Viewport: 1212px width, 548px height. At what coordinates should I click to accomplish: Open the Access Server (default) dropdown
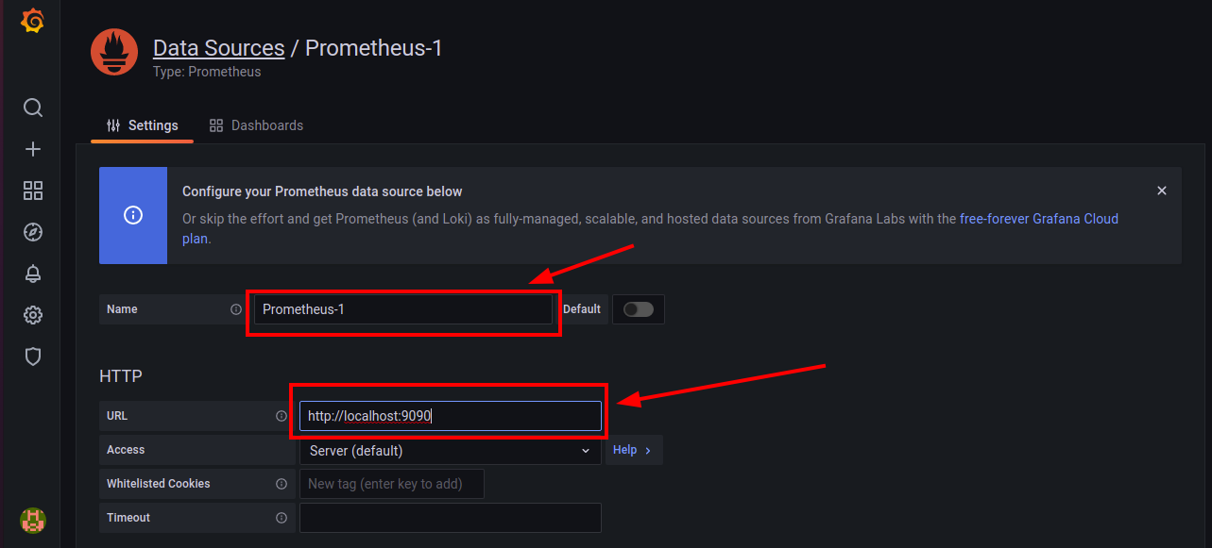pos(450,451)
